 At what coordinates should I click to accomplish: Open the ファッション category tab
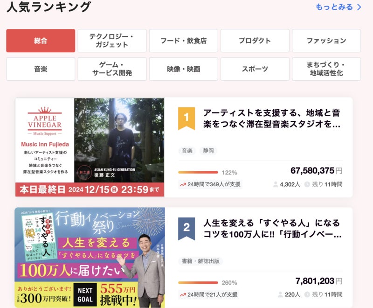326,41
